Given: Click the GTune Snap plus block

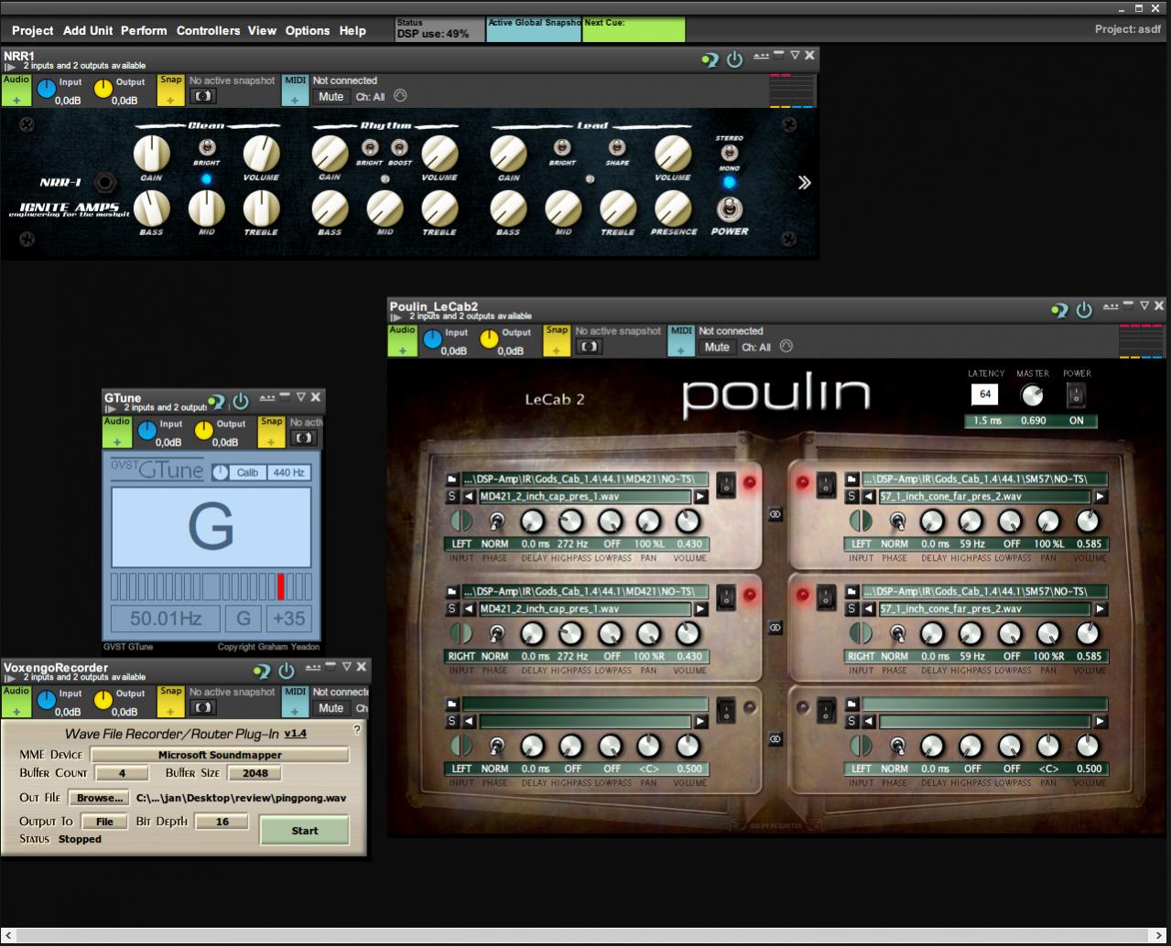Looking at the screenshot, I should coord(271,431).
